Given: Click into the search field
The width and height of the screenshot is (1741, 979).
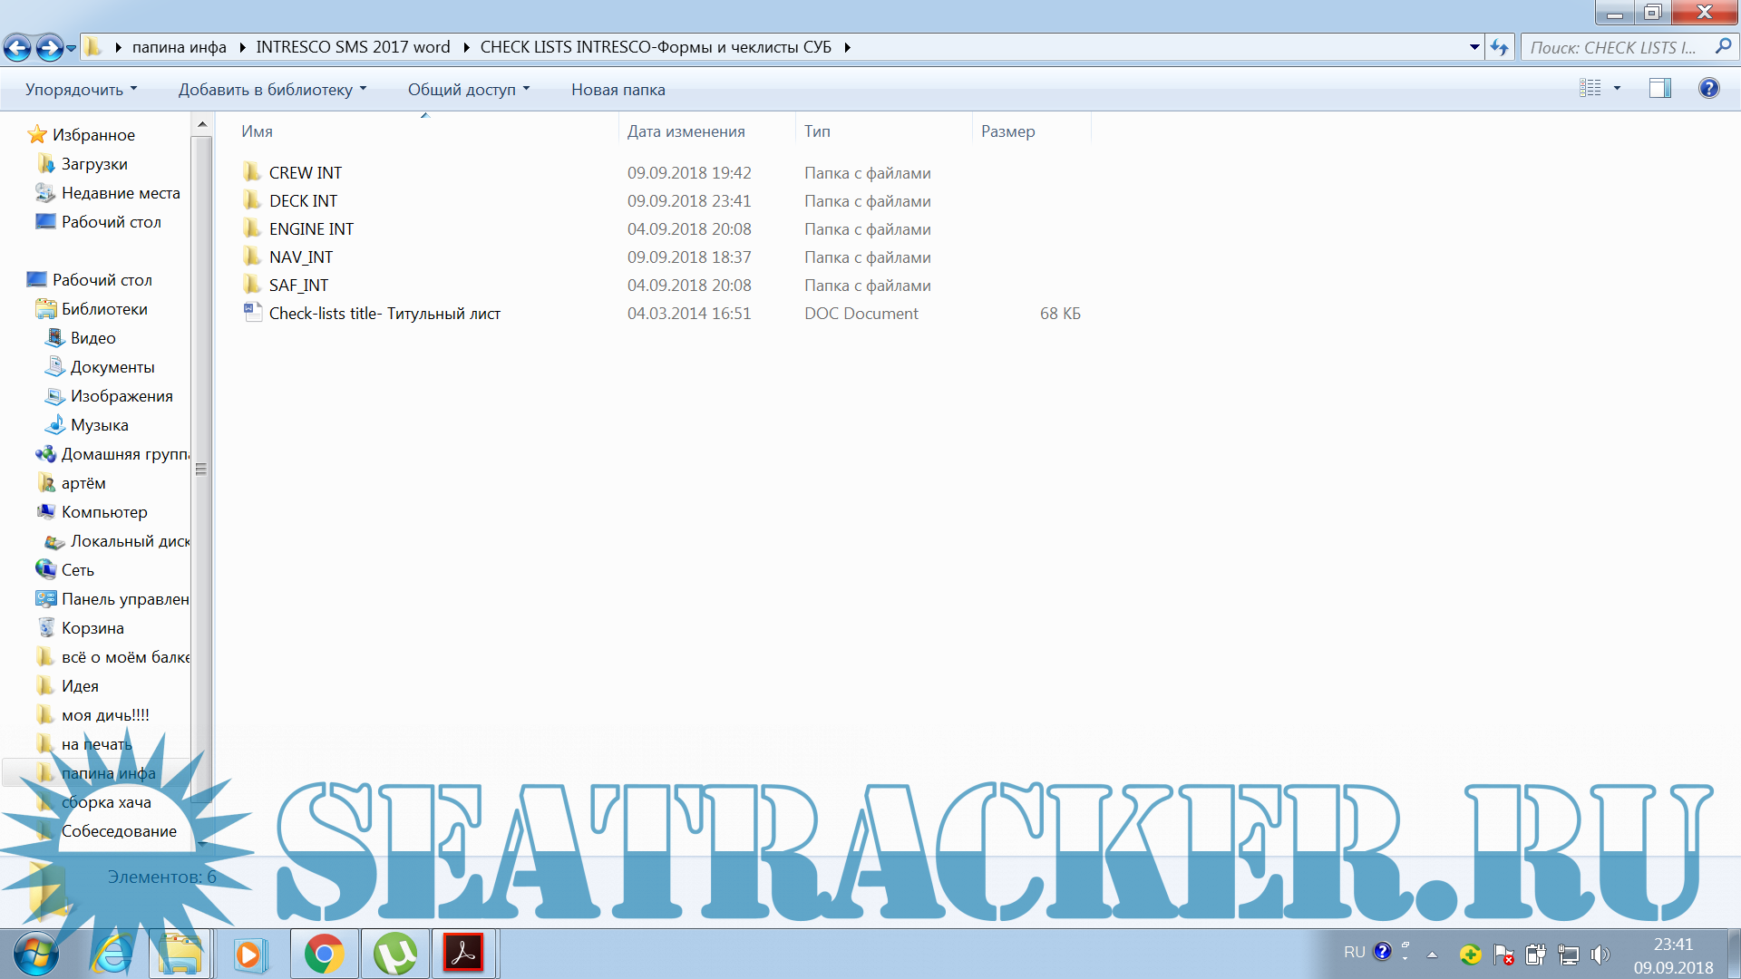Looking at the screenshot, I should click(x=1614, y=47).
